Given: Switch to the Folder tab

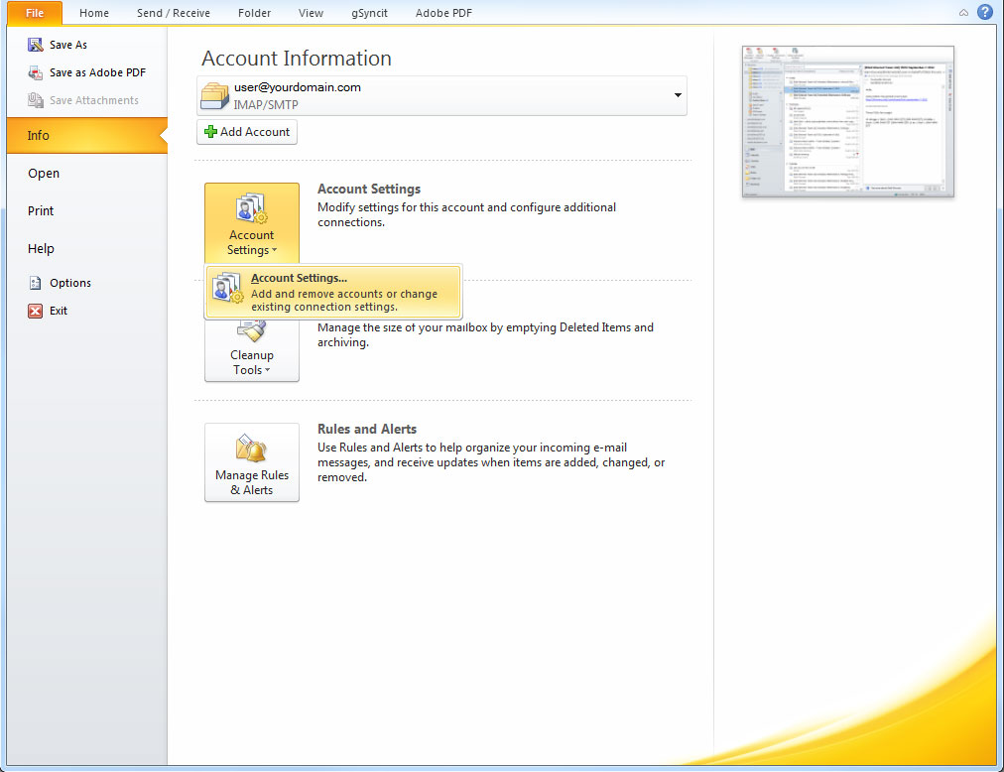Looking at the screenshot, I should click(254, 13).
